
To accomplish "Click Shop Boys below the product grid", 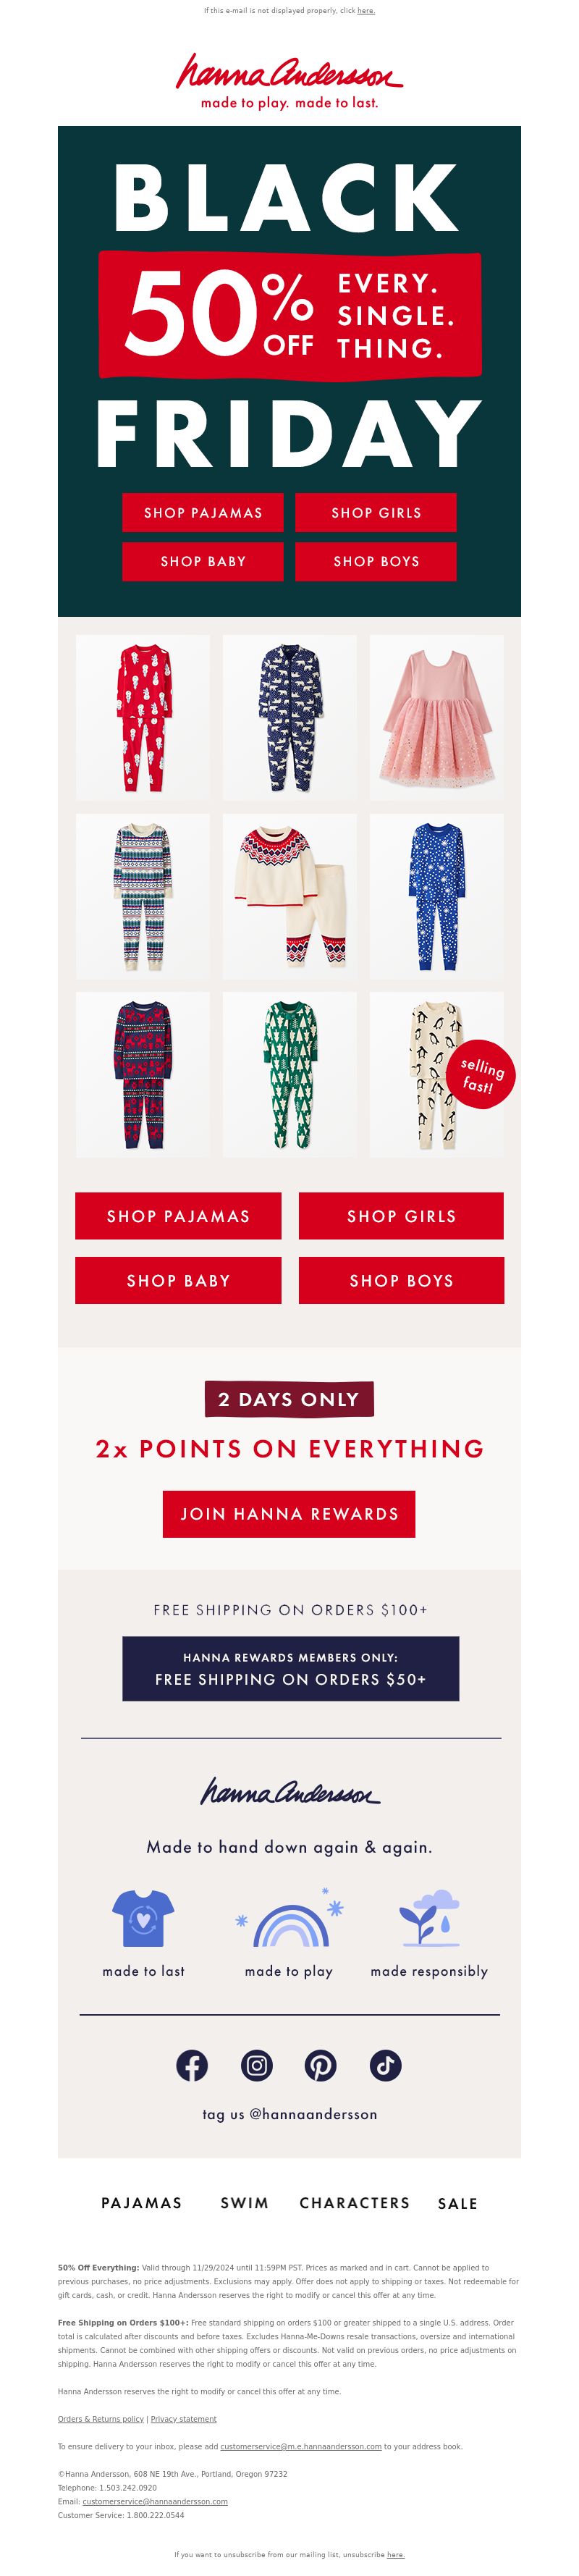I will click(401, 1280).
